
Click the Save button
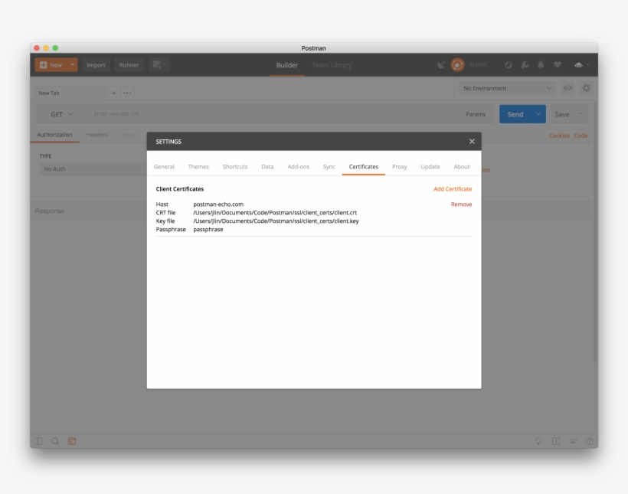(562, 114)
